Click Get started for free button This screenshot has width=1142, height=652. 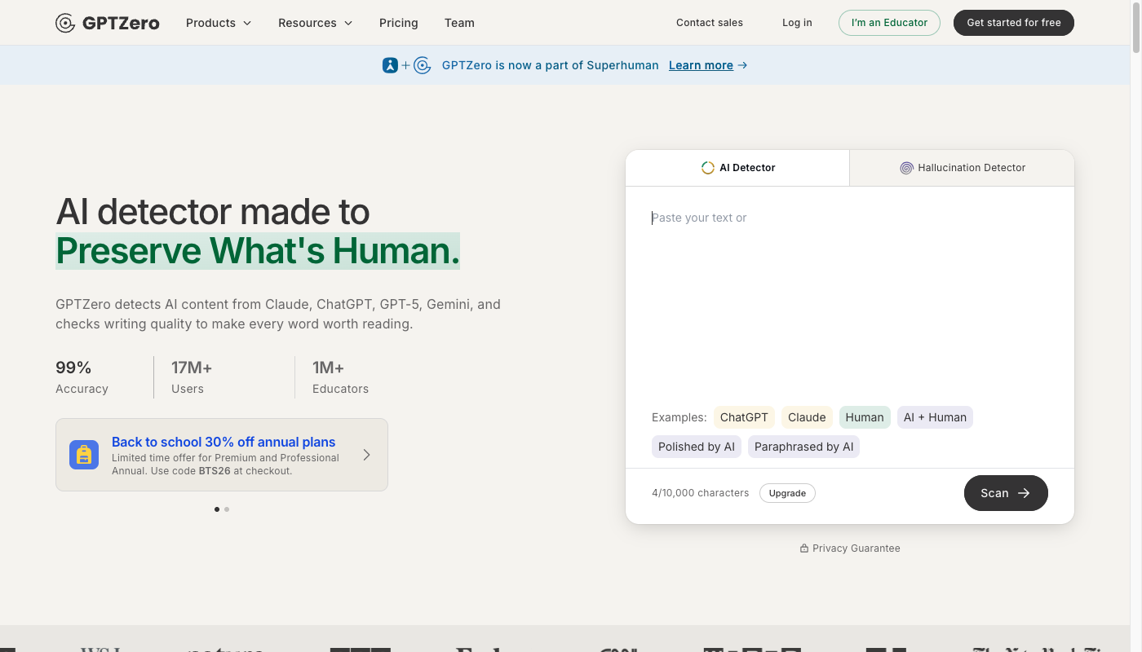coord(1014,23)
